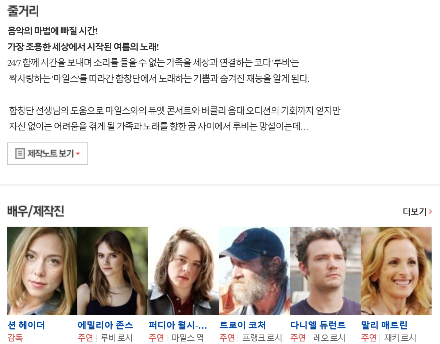This screenshot has width=440, height=344.
Task: Open director 션 헤이더's photo thumbnail
Action: click(42, 271)
